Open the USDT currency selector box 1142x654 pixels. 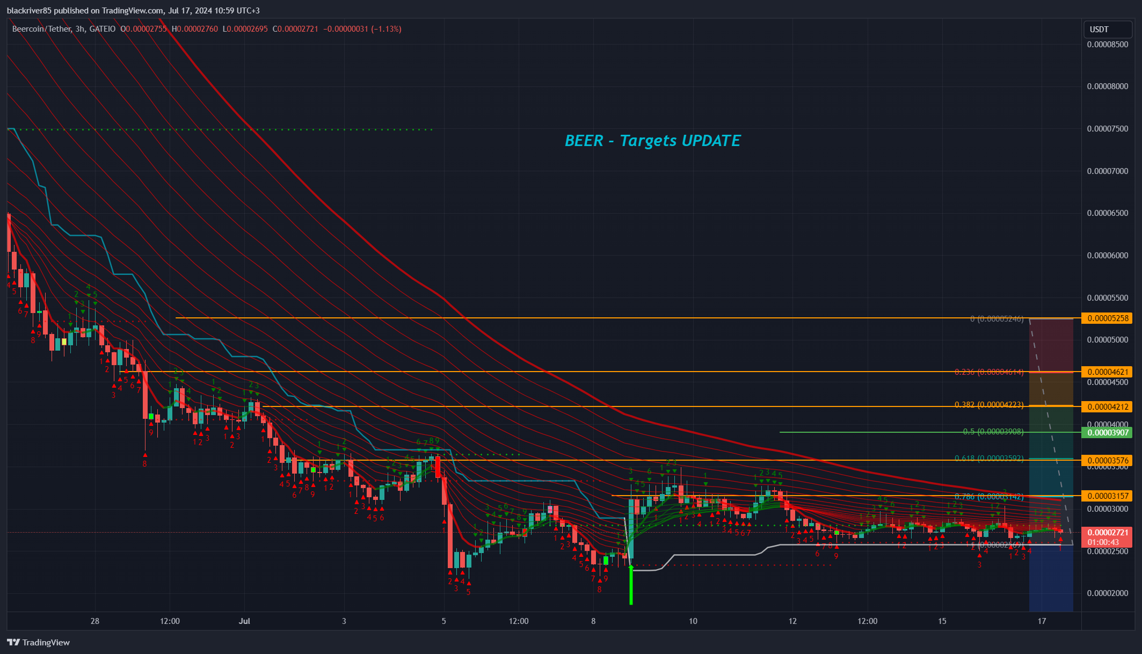click(1108, 30)
